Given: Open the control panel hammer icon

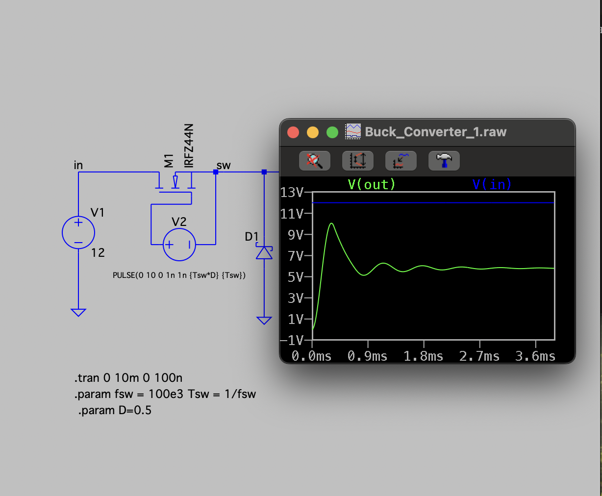Looking at the screenshot, I should click(x=443, y=160).
